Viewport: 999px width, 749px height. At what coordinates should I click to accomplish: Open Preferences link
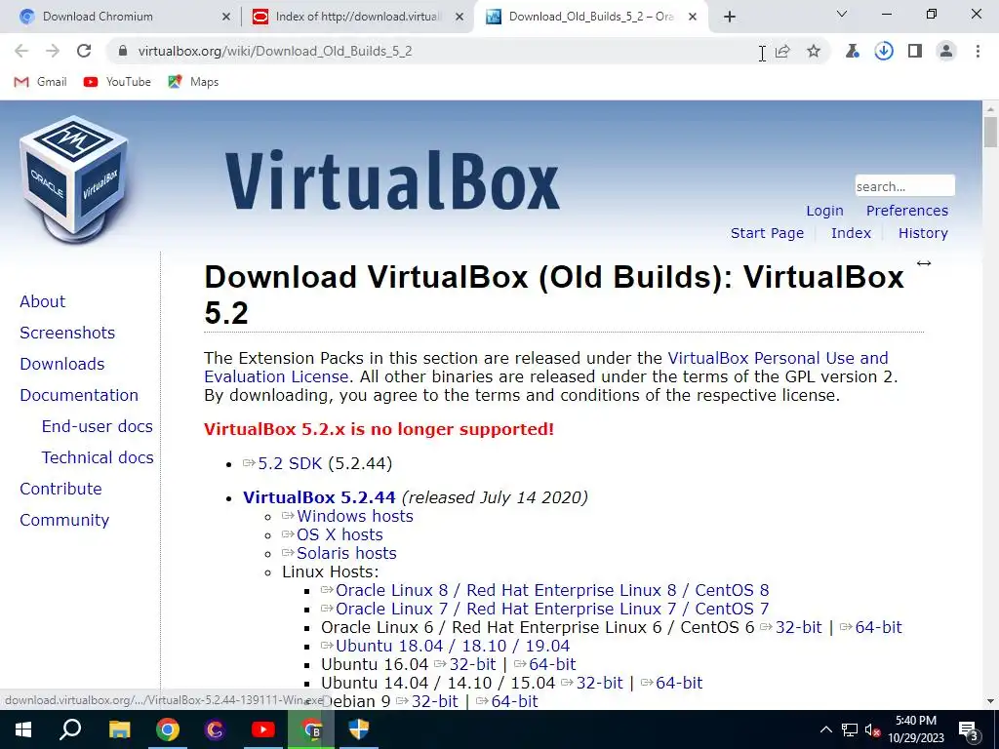(906, 211)
